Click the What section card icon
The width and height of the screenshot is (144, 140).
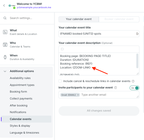click(x=5, y=32)
